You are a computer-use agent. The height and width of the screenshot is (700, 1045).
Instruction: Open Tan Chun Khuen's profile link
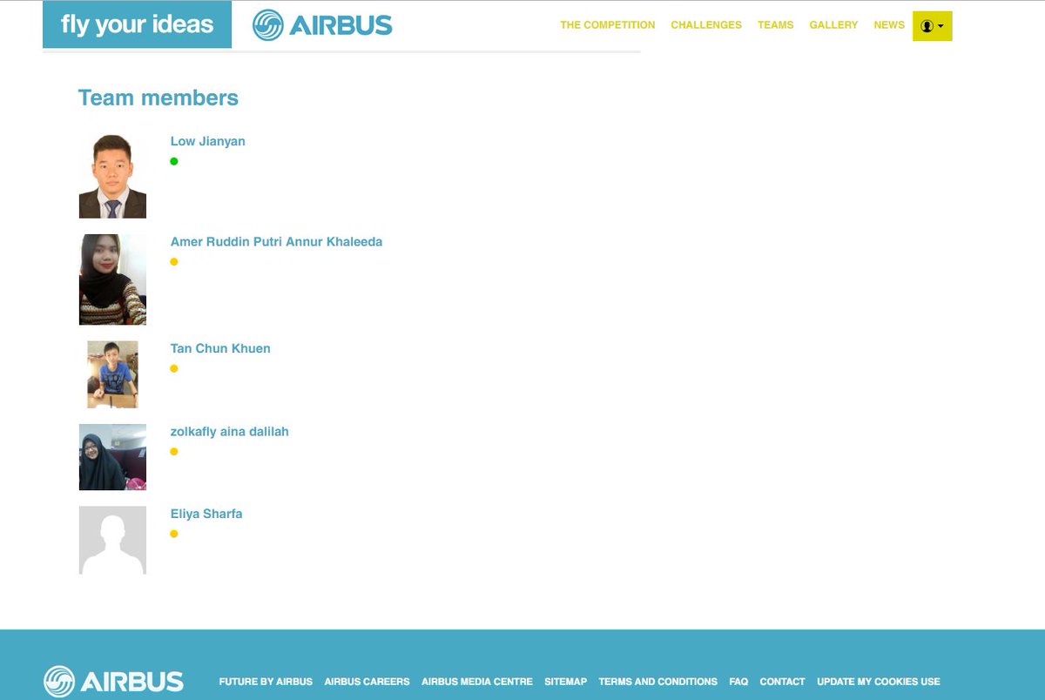[x=220, y=348]
